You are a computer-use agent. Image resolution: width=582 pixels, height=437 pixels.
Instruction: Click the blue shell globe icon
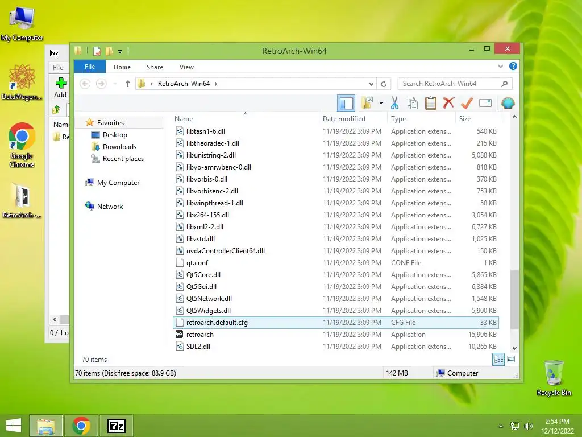pyautogui.click(x=508, y=103)
